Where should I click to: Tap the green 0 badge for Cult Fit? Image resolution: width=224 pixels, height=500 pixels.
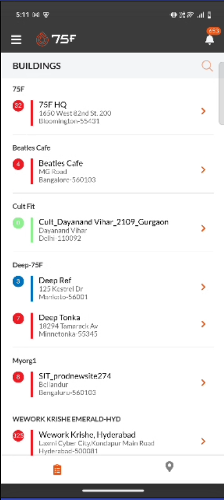pyautogui.click(x=18, y=223)
